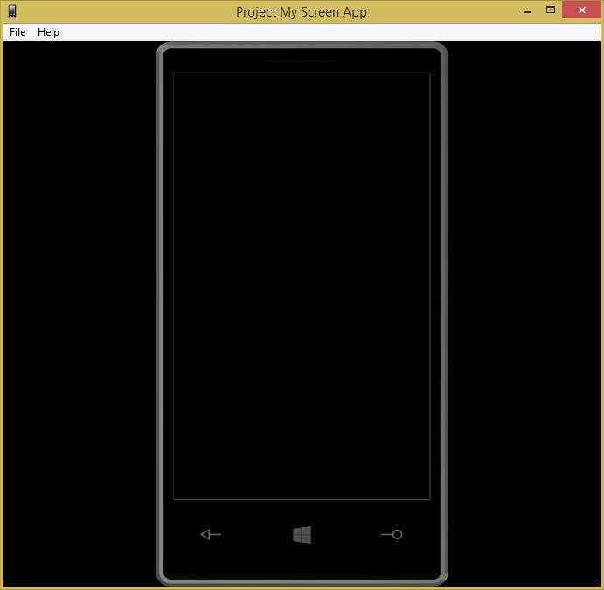Maximize the Project My Screen App window

tap(551, 10)
